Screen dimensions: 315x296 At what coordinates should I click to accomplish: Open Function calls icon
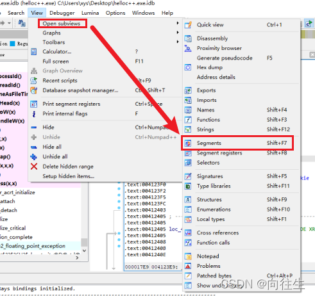pyautogui.click(x=188, y=243)
